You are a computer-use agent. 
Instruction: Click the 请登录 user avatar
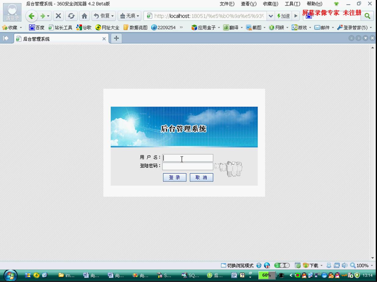click(x=12, y=12)
